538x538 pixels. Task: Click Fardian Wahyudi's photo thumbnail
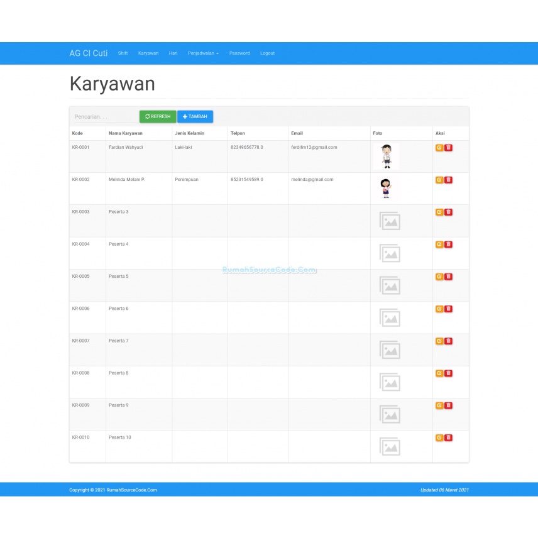coord(386,156)
